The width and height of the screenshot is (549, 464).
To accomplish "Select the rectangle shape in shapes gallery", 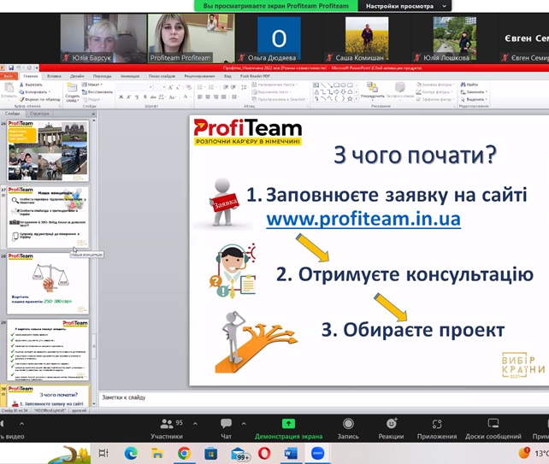I will coord(336,85).
